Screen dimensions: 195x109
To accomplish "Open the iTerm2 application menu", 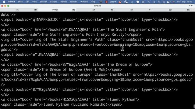I will click(11, 2).
